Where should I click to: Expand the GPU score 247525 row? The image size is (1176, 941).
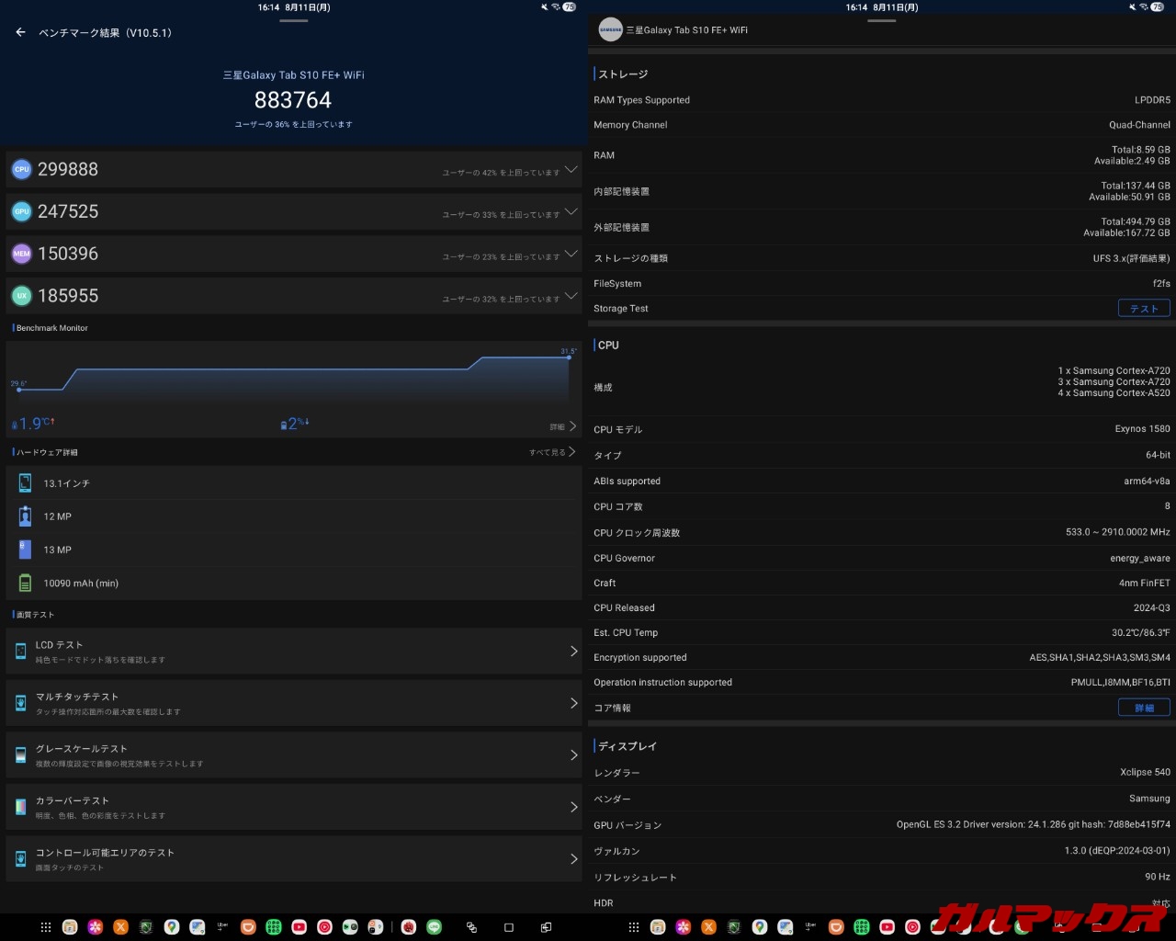click(x=571, y=212)
